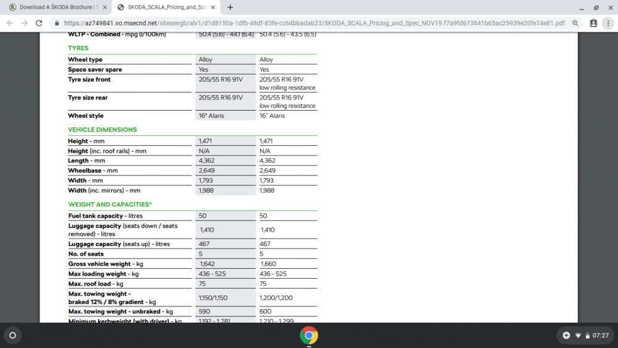Click the first 4,362 length value
Viewport: 618px width, 348px height.
(x=206, y=161)
